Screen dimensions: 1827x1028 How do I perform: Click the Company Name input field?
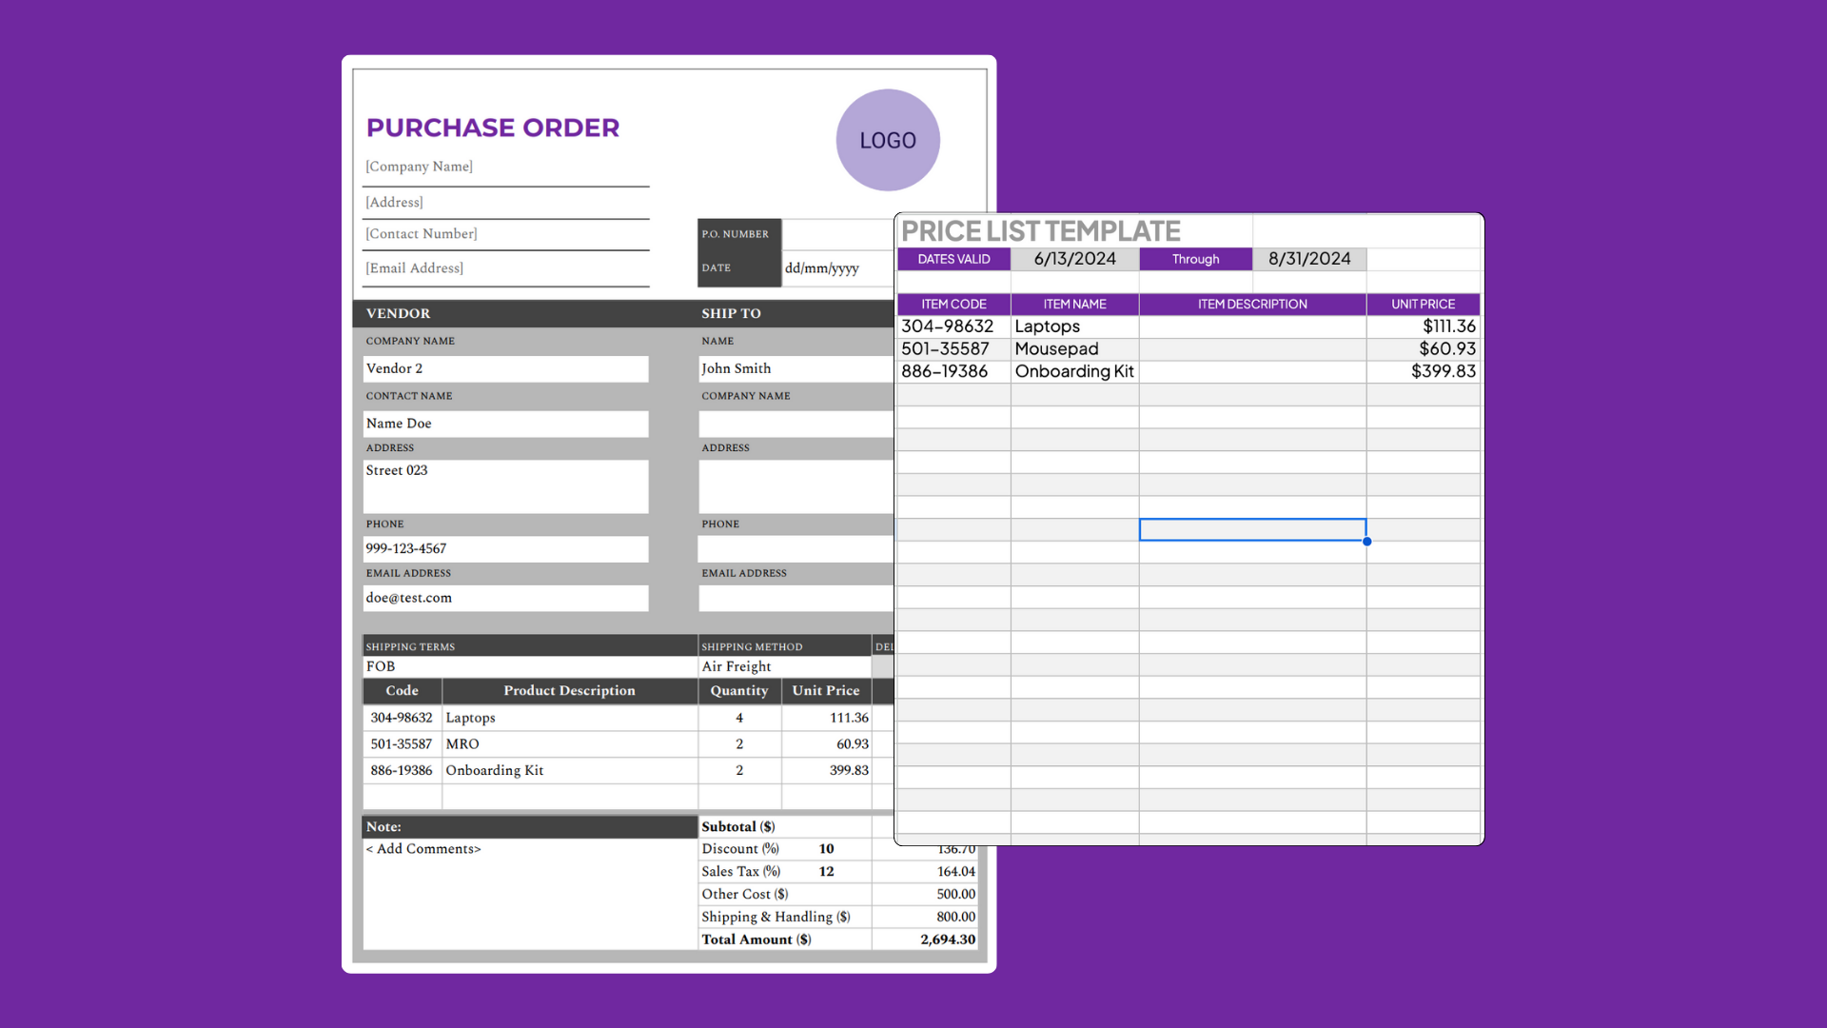505,167
